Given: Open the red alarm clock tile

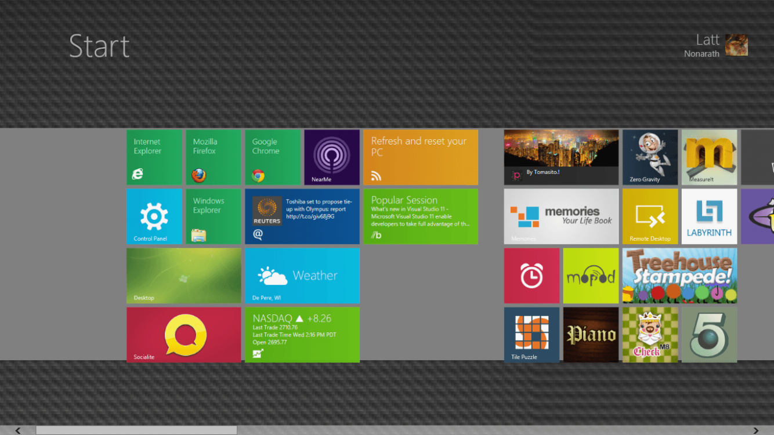Looking at the screenshot, I should click(531, 275).
